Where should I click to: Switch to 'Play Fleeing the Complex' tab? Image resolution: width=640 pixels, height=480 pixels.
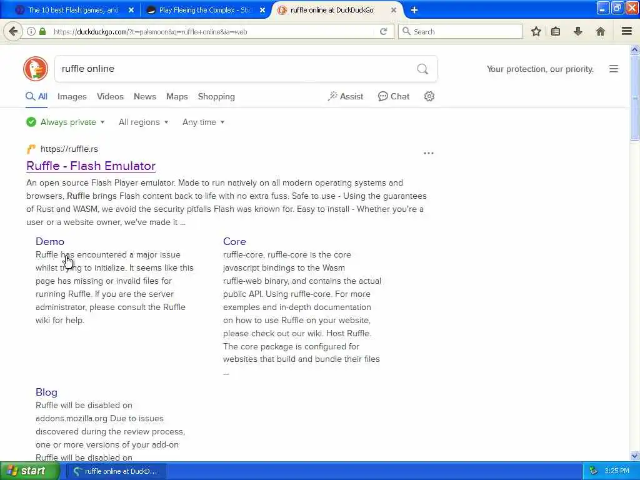coord(205,10)
